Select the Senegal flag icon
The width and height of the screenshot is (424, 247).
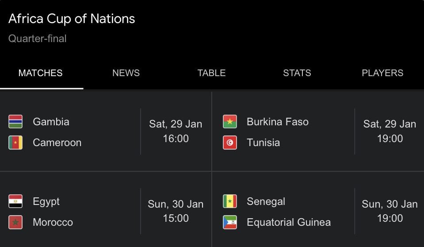(230, 201)
